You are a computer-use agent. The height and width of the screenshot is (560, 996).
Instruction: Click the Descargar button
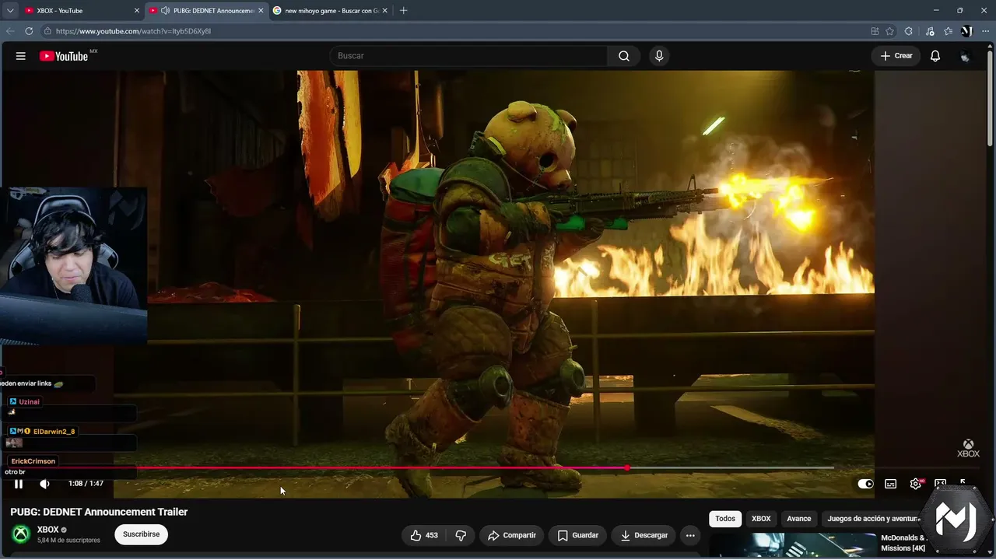point(644,535)
